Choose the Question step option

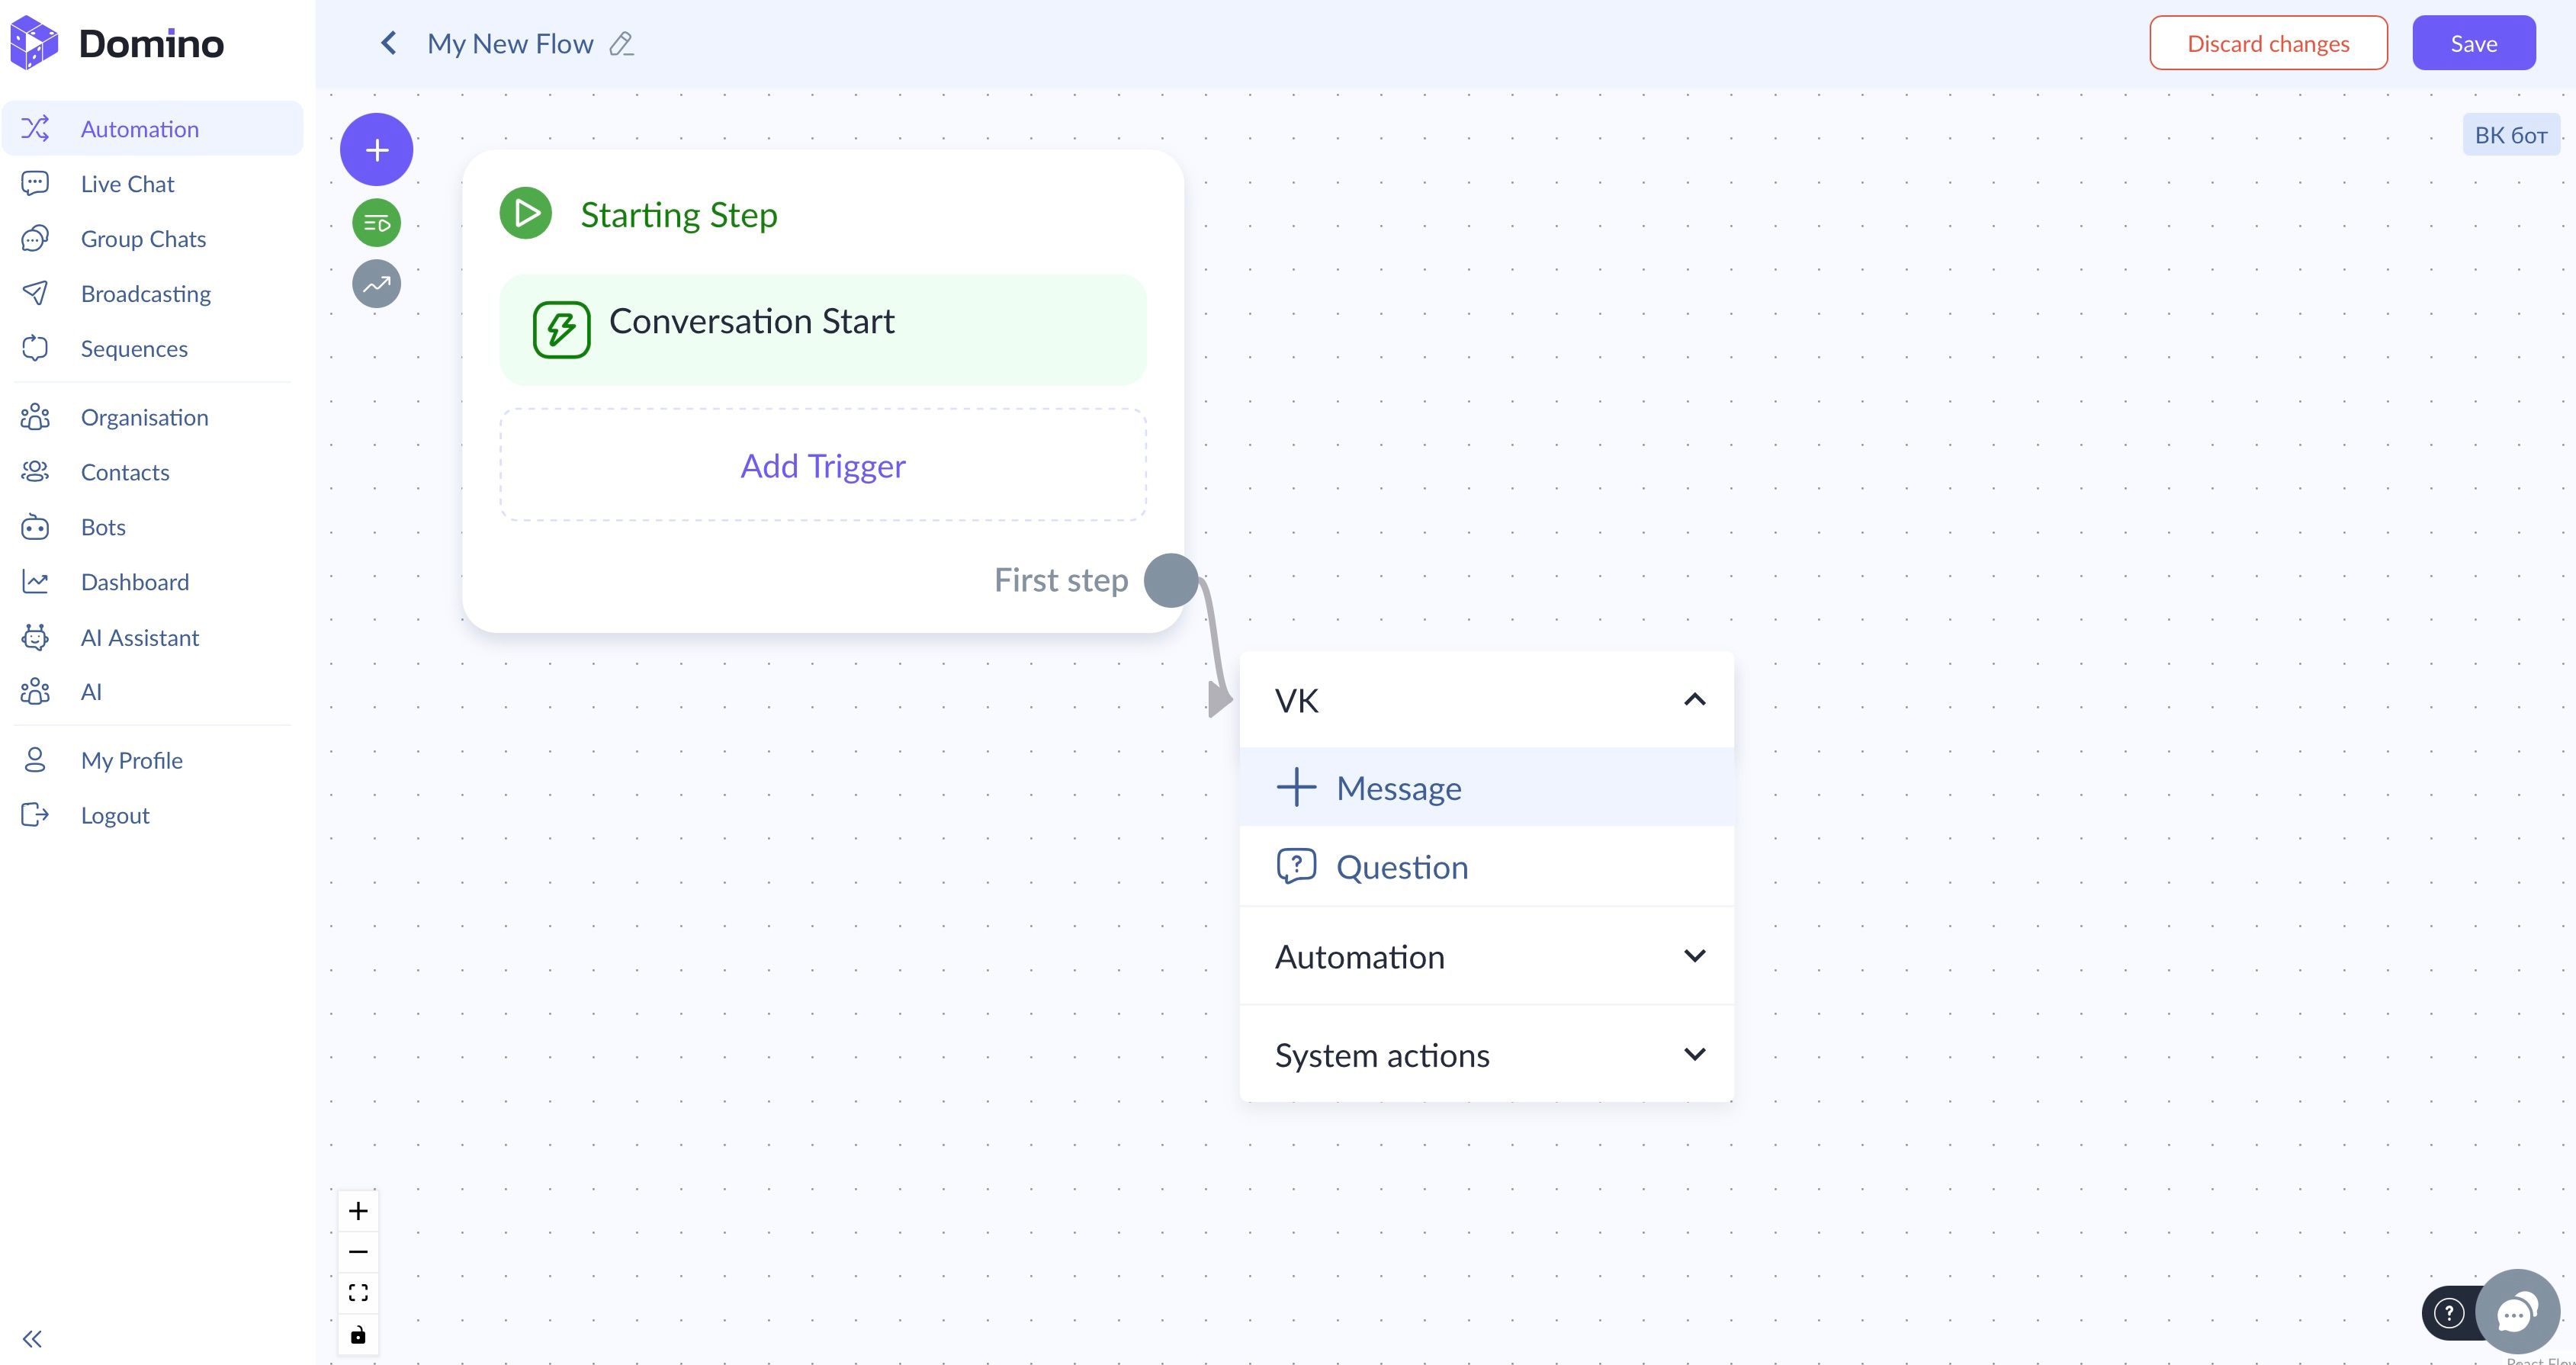click(1401, 867)
